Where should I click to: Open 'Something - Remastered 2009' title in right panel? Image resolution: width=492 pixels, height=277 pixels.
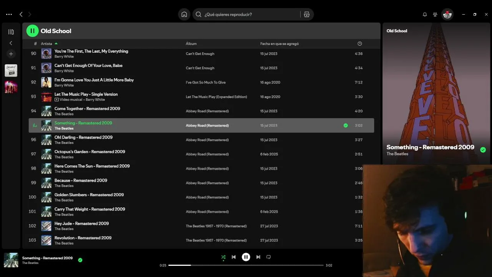pos(430,147)
